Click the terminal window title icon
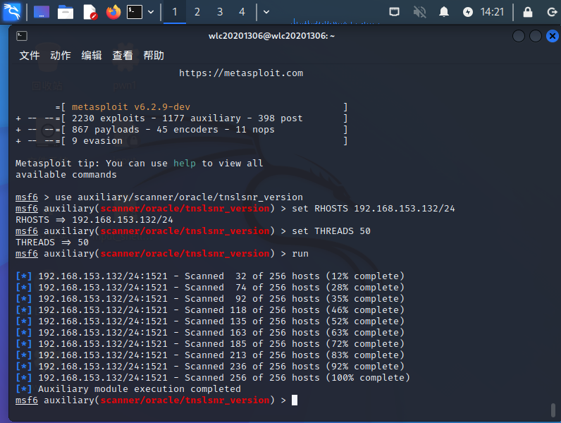 pyautogui.click(x=22, y=36)
